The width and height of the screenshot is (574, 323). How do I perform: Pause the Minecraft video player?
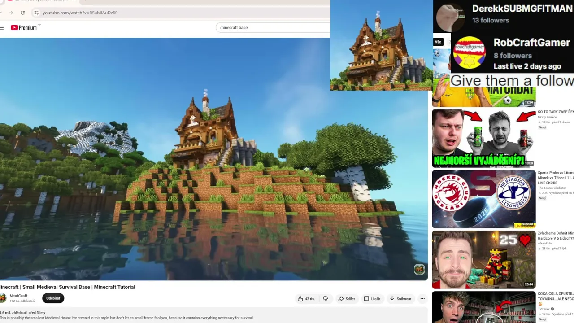tap(213, 159)
